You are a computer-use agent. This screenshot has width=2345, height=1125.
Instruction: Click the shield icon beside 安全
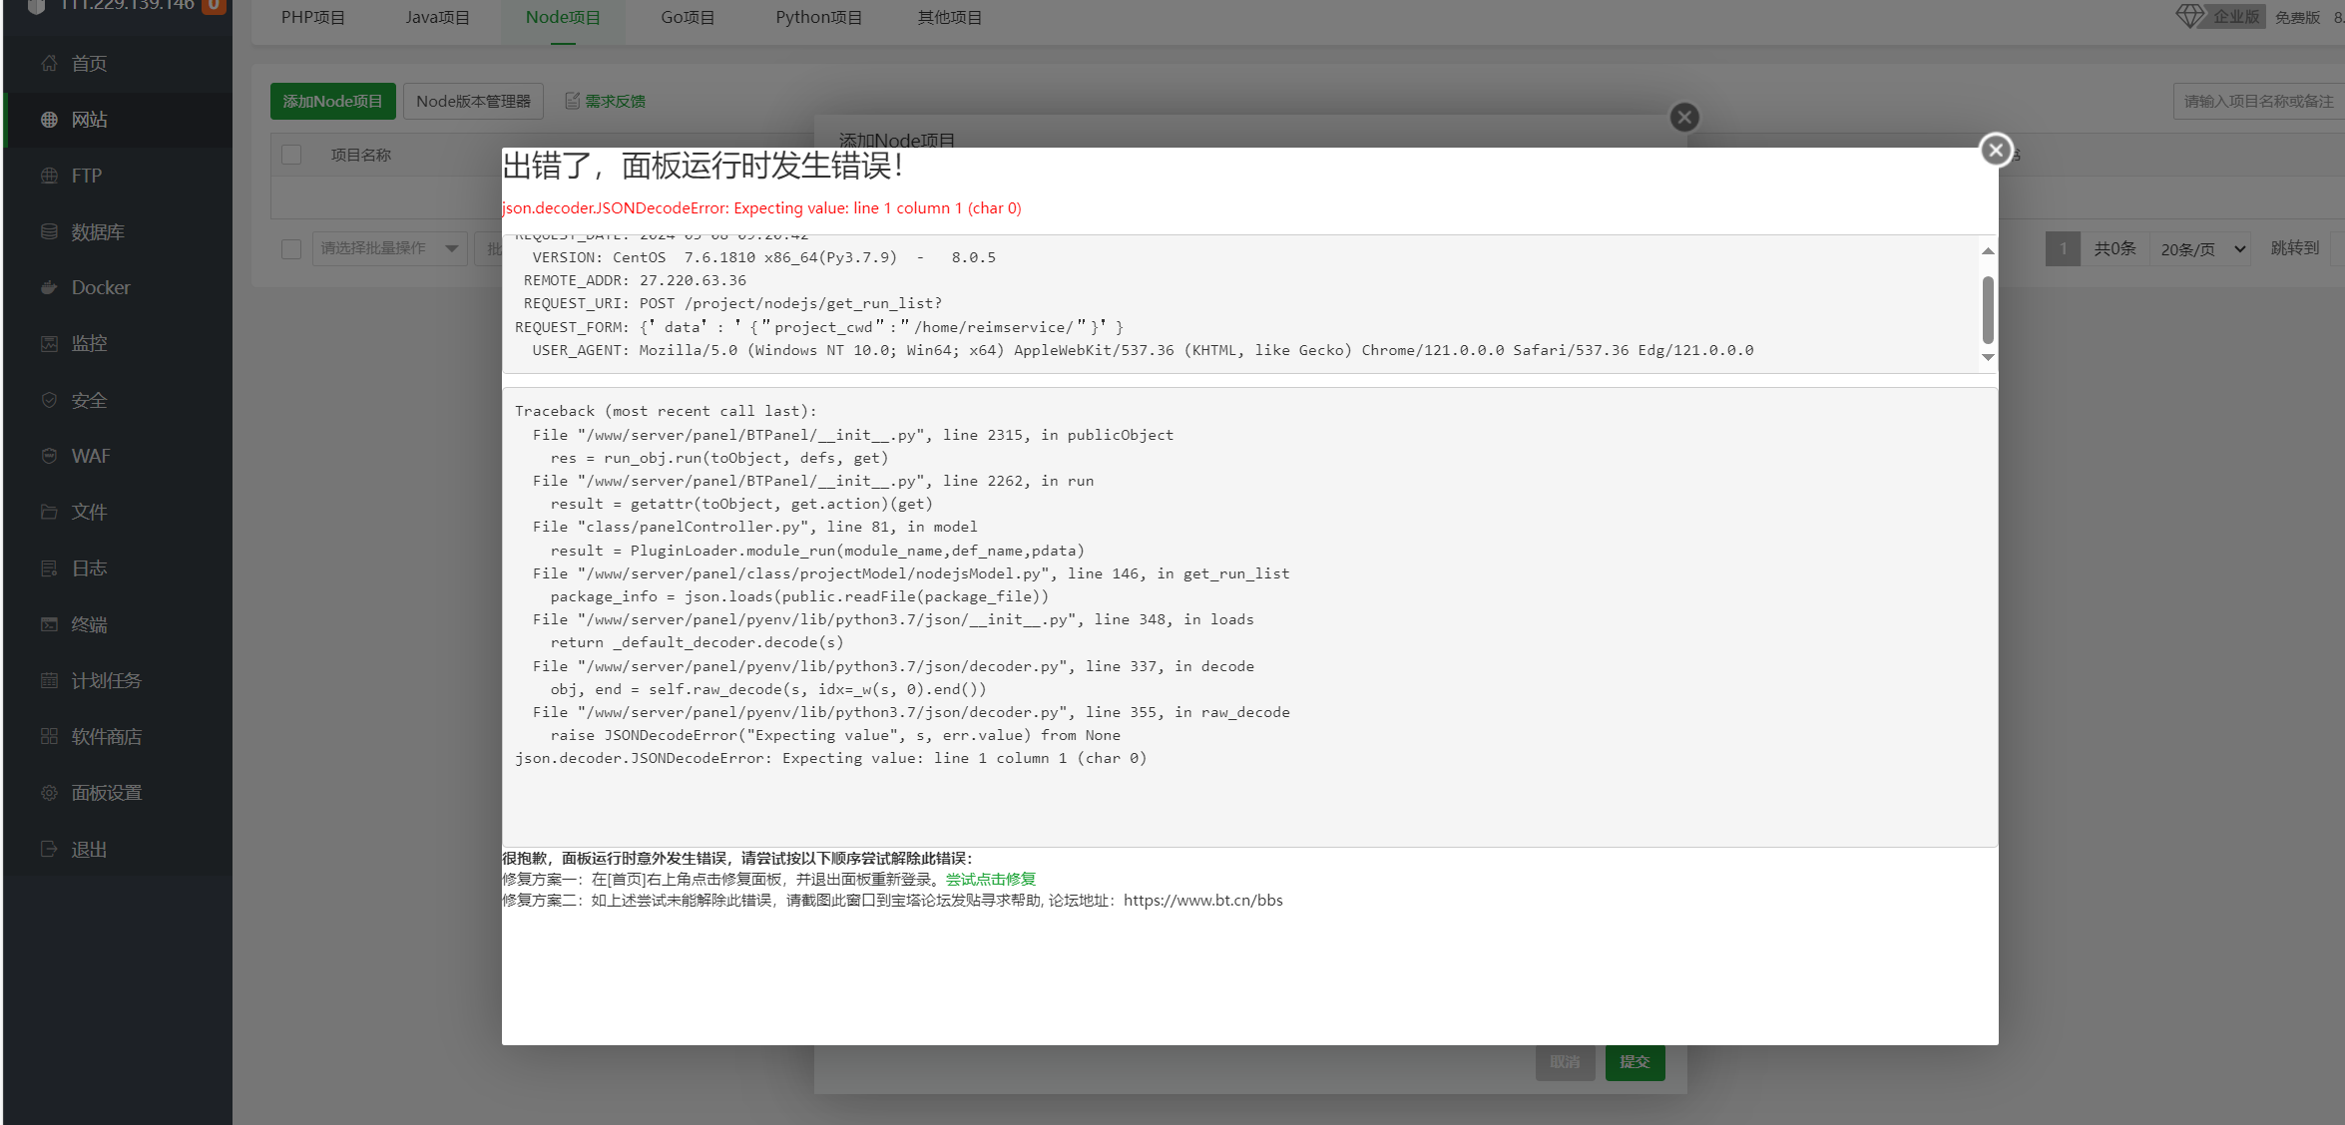[49, 400]
